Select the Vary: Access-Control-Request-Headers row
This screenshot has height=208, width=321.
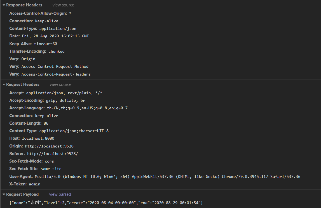[x=50, y=74]
